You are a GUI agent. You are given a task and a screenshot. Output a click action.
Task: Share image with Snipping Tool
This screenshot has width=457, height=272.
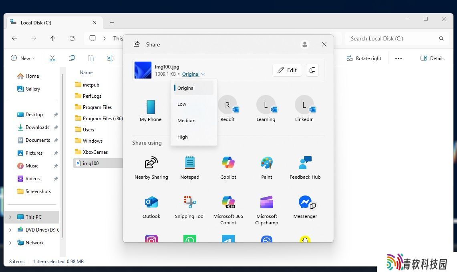(x=189, y=202)
